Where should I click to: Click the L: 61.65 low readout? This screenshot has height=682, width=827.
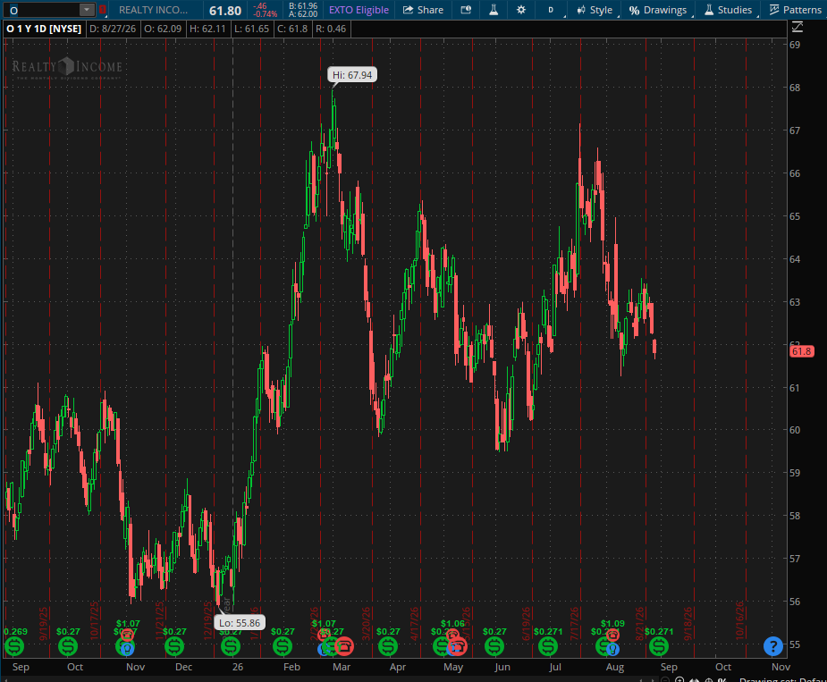(x=252, y=29)
